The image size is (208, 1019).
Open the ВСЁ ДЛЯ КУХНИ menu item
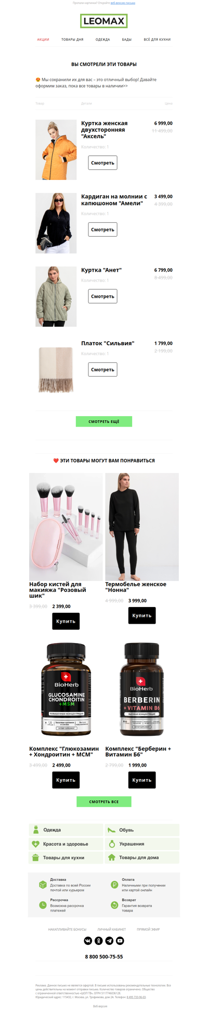(x=157, y=40)
